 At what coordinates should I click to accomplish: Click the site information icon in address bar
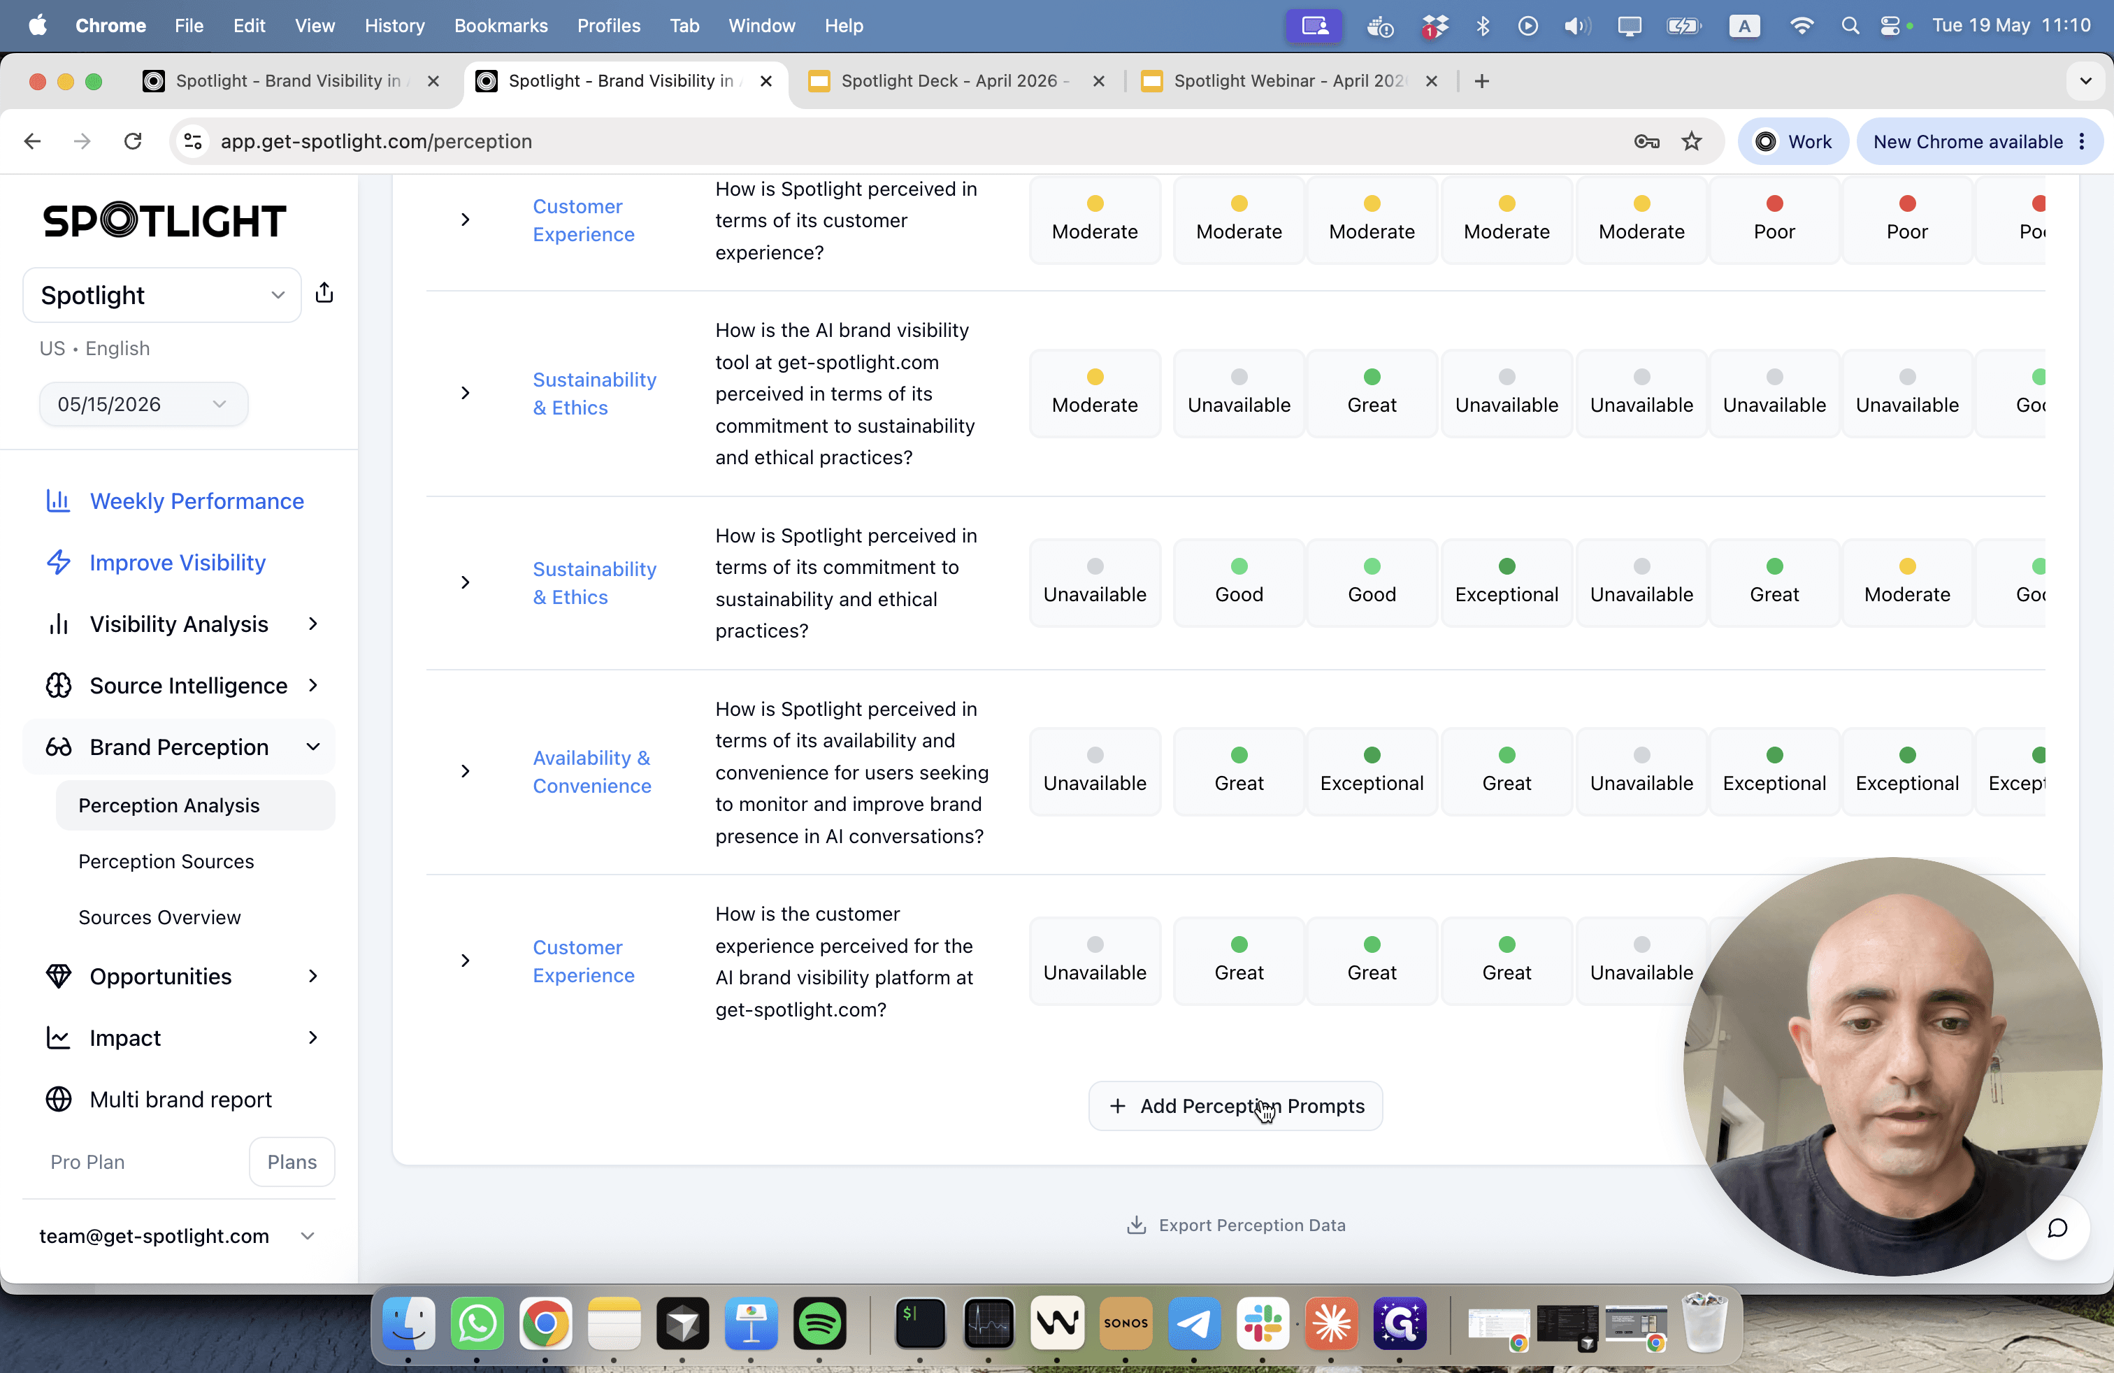click(x=193, y=141)
